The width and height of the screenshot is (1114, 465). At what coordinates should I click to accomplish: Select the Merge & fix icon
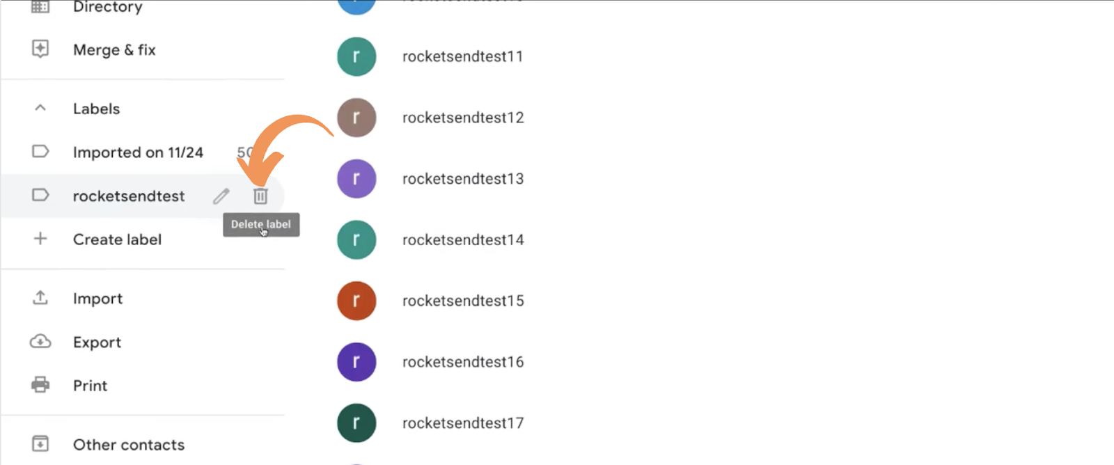click(x=40, y=49)
